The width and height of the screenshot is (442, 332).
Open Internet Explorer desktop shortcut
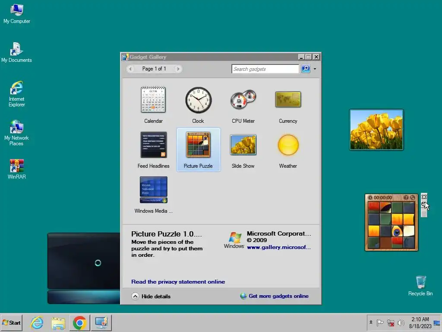pyautogui.click(x=17, y=94)
